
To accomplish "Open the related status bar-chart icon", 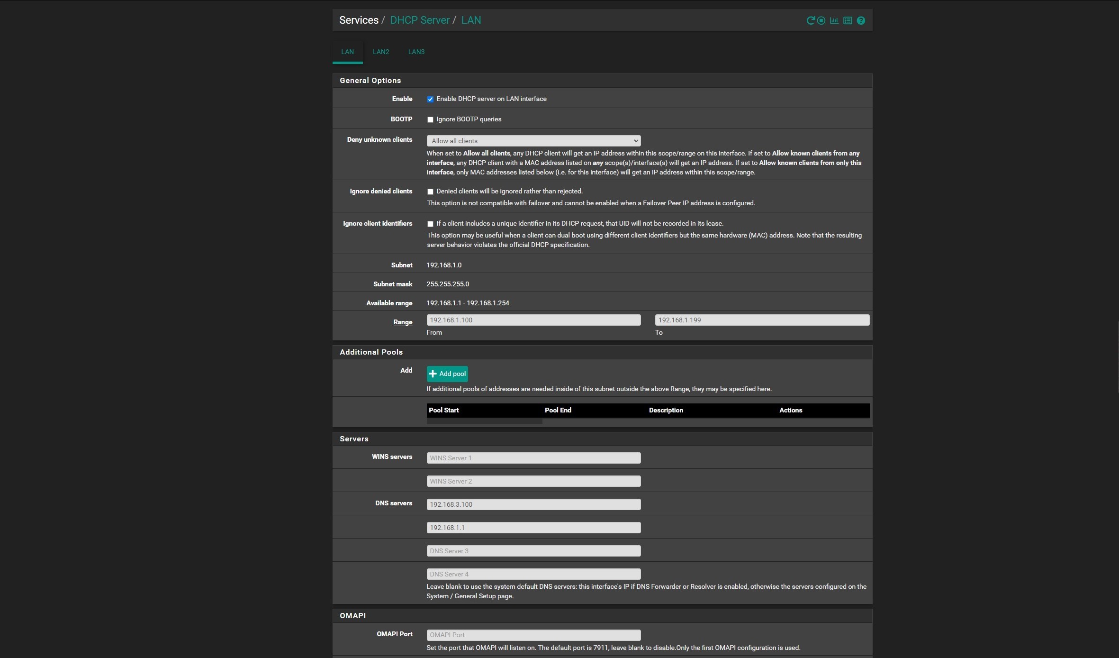I will click(x=834, y=20).
